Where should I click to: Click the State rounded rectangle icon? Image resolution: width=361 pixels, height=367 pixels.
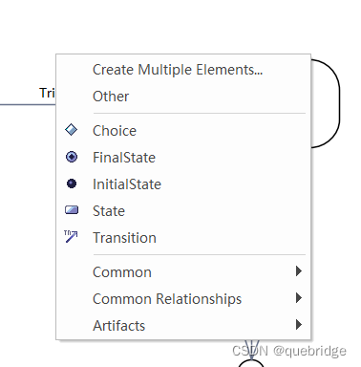(x=72, y=210)
